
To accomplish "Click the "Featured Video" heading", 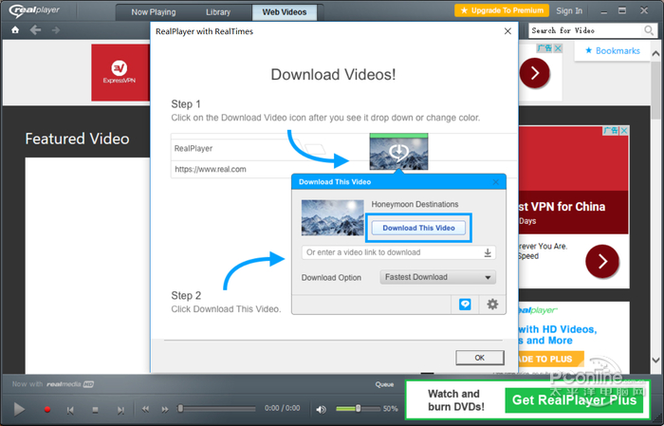I will pos(77,139).
